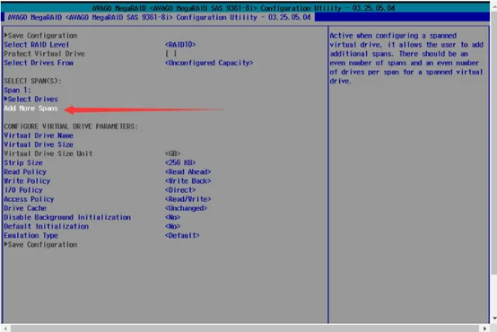497x332 pixels.
Task: Click the horizontal scrollbar right arrow
Action: [484, 328]
